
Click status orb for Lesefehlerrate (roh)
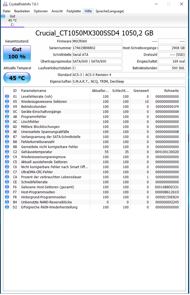[7, 96]
